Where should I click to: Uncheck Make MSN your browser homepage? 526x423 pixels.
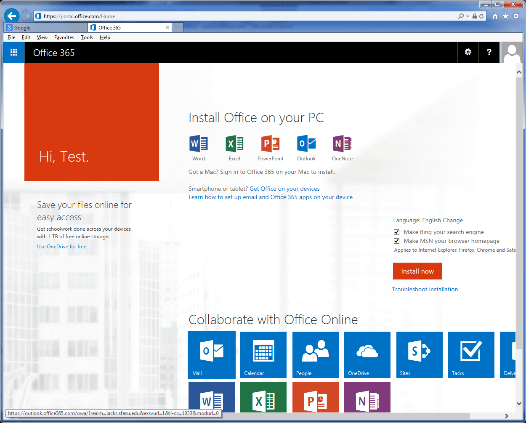pos(396,241)
